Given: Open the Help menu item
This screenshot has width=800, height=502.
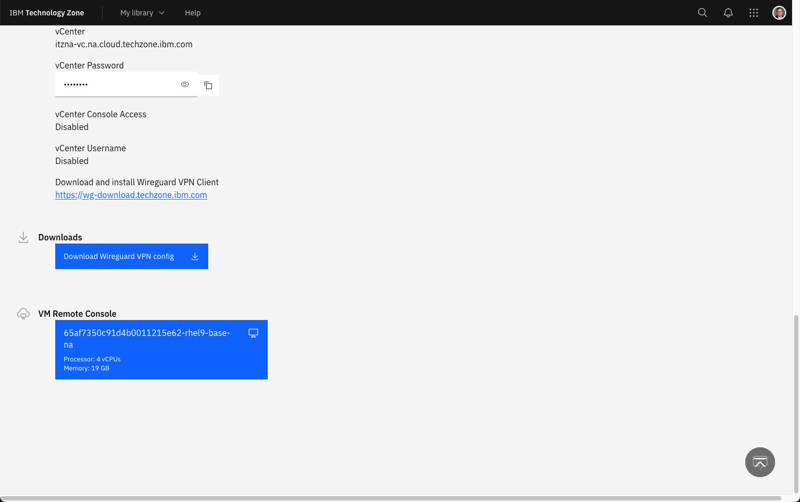Looking at the screenshot, I should pos(193,13).
